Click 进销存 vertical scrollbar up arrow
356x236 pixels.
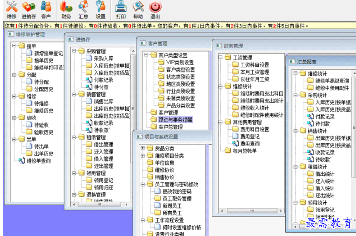(x=133, y=51)
